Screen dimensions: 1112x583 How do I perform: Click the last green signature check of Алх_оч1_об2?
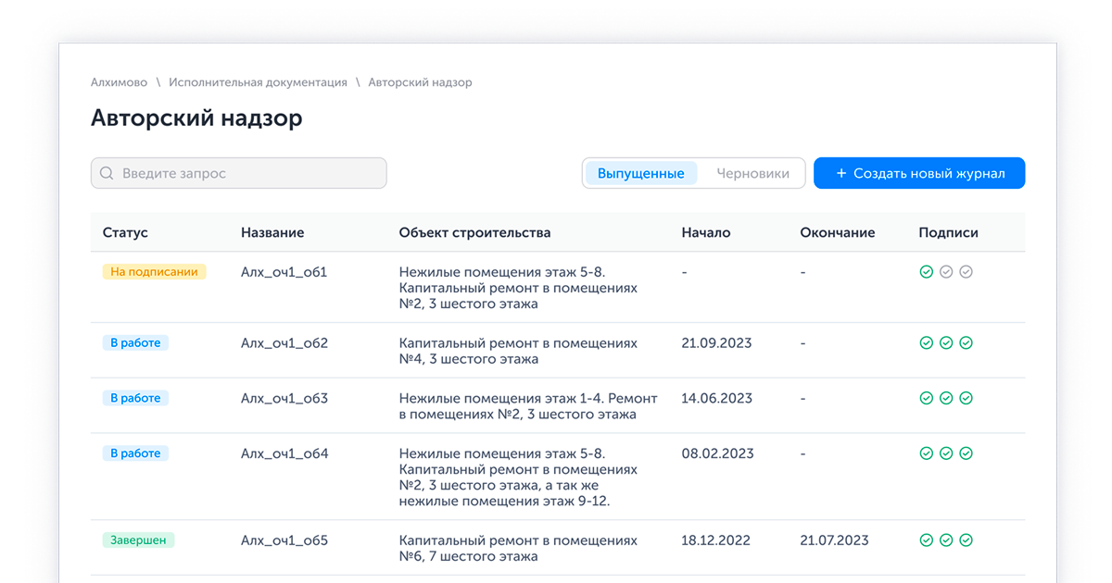[x=967, y=342]
